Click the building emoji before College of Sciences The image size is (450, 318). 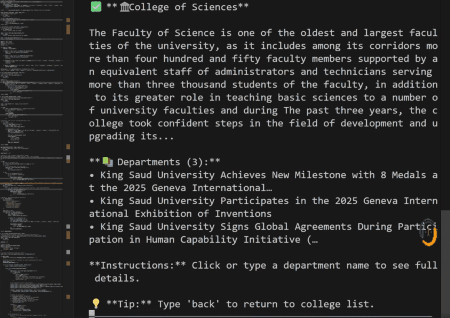click(x=124, y=7)
